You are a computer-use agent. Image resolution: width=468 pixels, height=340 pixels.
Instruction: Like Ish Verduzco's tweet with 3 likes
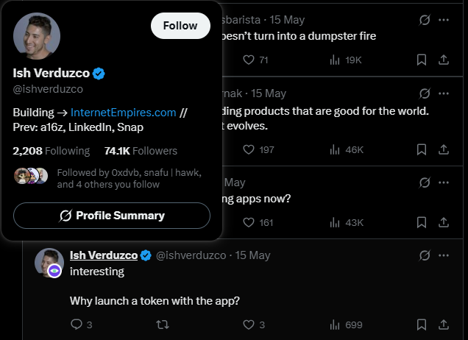(254, 325)
